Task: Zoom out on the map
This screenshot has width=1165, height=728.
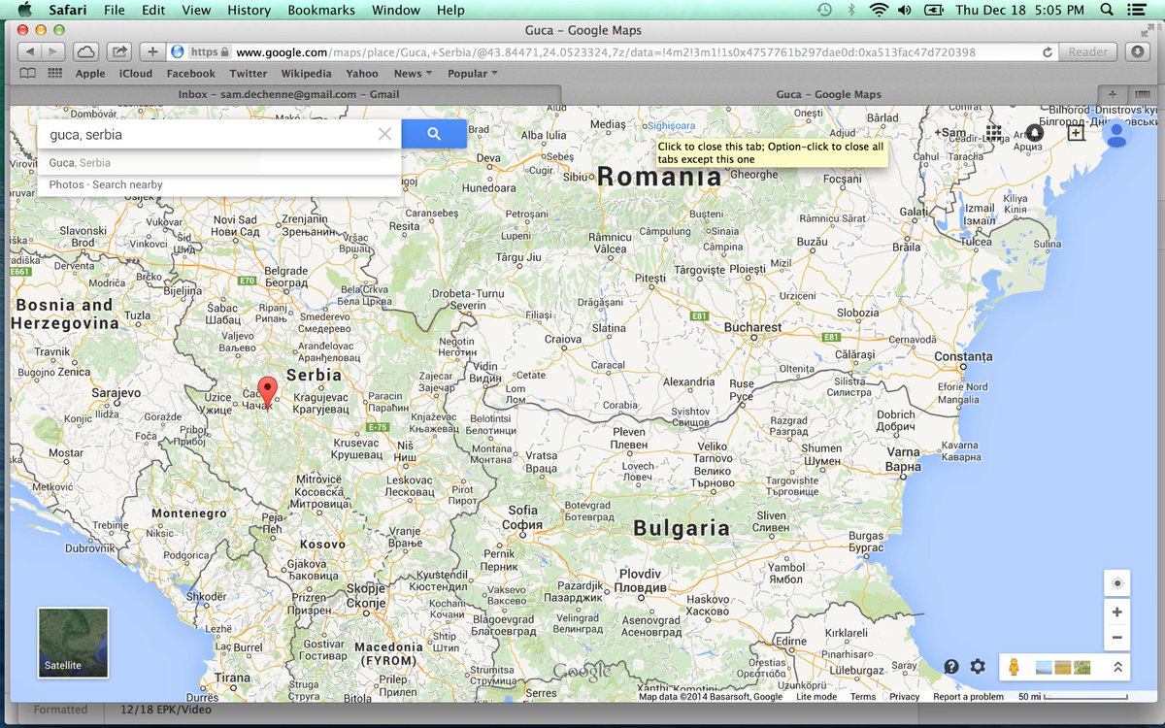Action: 1116,638
